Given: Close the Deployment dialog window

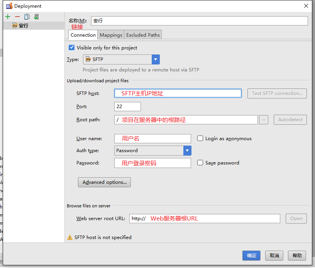Looking at the screenshot, I should 306,6.
